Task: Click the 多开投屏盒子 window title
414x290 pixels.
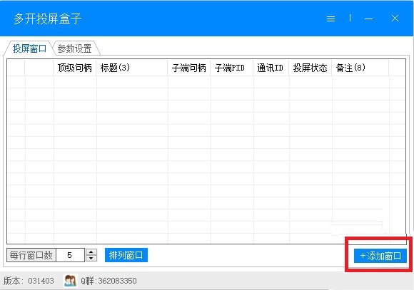Action: click(48, 19)
